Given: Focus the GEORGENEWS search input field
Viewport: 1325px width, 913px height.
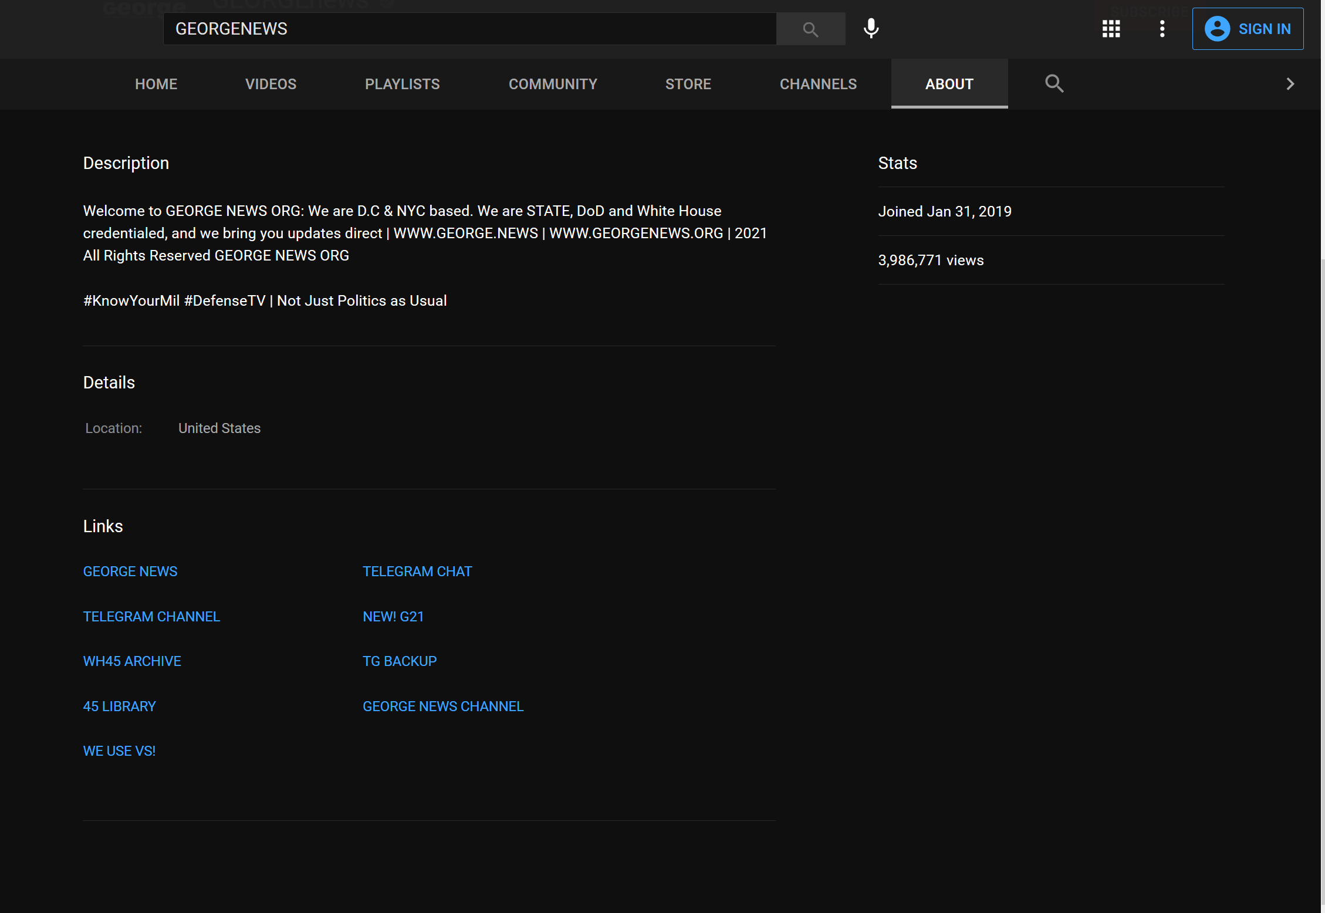Looking at the screenshot, I should [469, 29].
